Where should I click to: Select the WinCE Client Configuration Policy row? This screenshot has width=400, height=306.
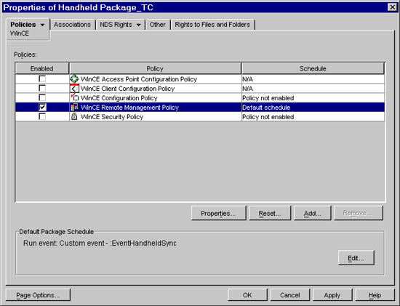[200, 89]
